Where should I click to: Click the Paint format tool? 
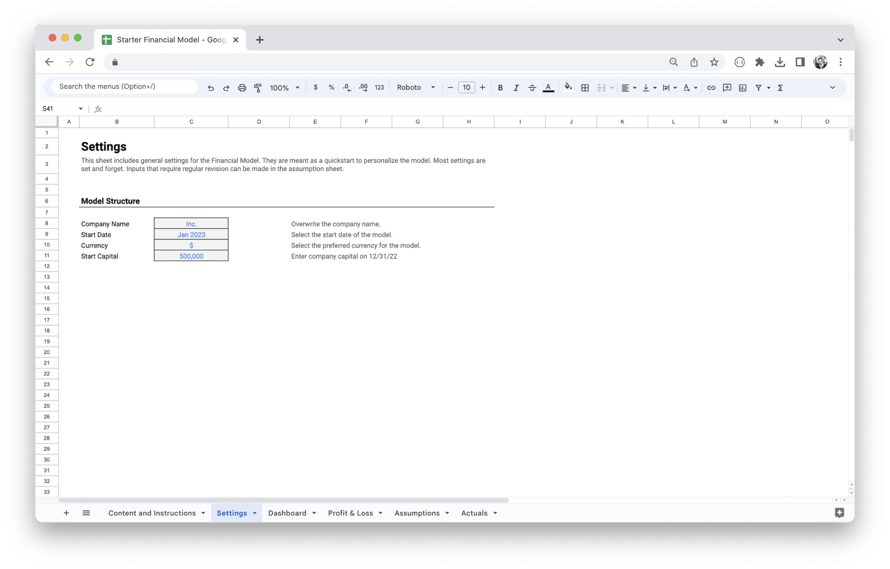258,87
